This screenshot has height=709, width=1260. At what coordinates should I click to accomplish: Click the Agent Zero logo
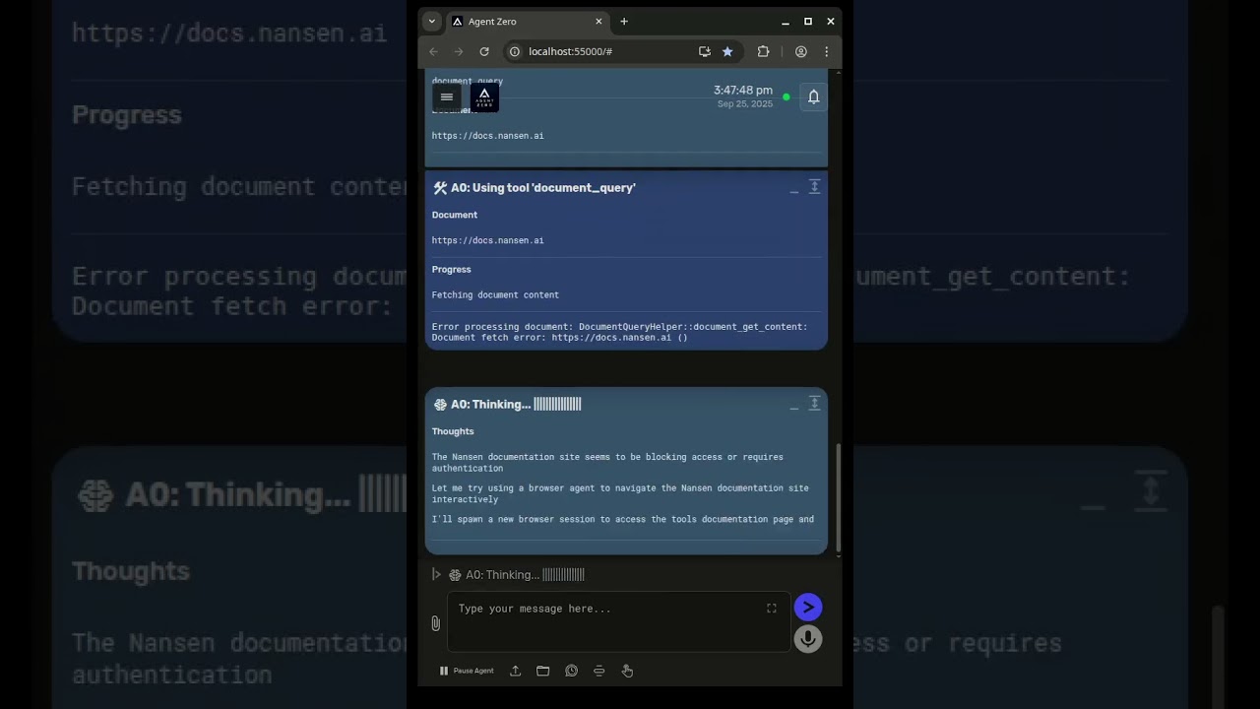[x=484, y=97]
